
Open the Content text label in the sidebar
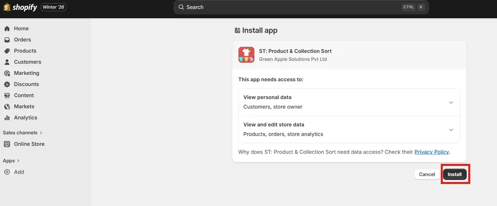[x=24, y=95]
